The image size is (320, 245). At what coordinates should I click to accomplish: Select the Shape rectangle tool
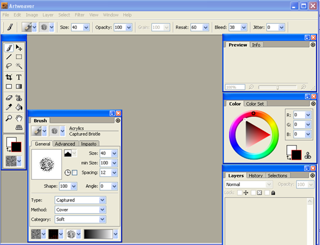point(9,87)
